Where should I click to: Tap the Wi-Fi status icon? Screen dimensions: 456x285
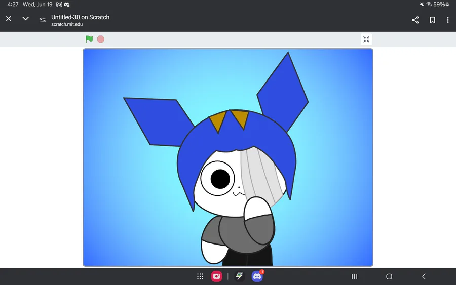(x=429, y=4)
